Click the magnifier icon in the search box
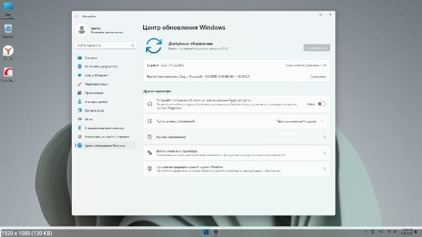 [132, 46]
